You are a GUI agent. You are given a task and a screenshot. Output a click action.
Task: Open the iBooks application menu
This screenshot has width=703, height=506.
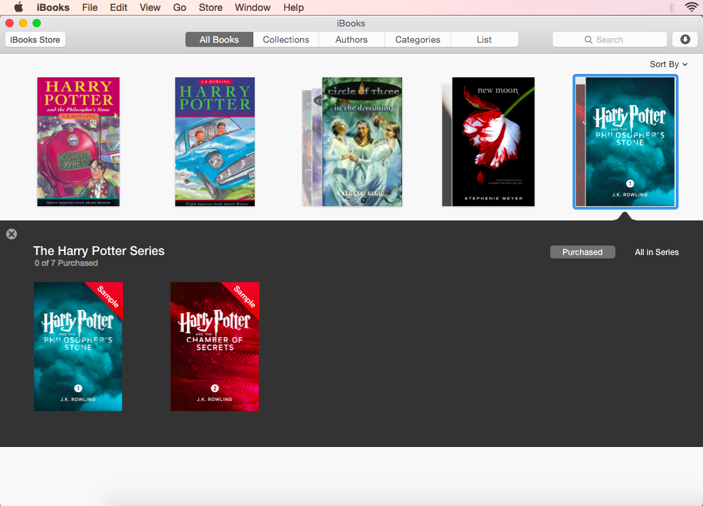coord(53,7)
